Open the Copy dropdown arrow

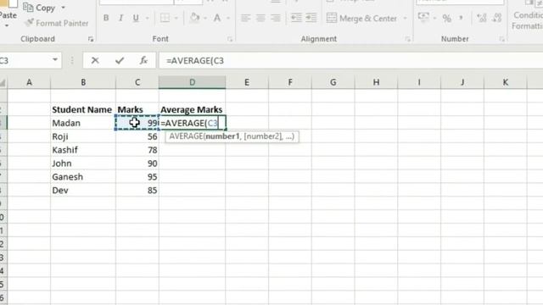point(63,8)
